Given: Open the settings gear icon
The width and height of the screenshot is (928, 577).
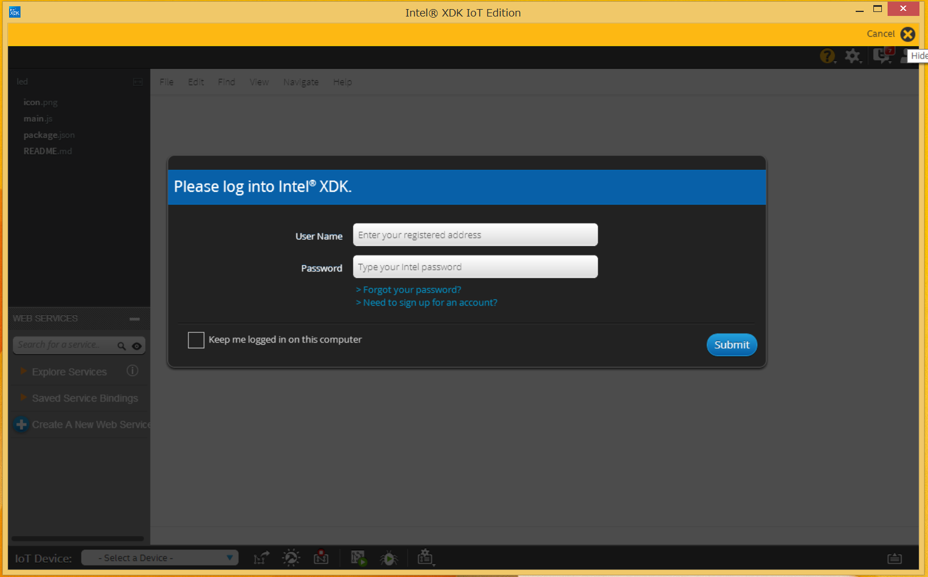Looking at the screenshot, I should click(x=853, y=56).
